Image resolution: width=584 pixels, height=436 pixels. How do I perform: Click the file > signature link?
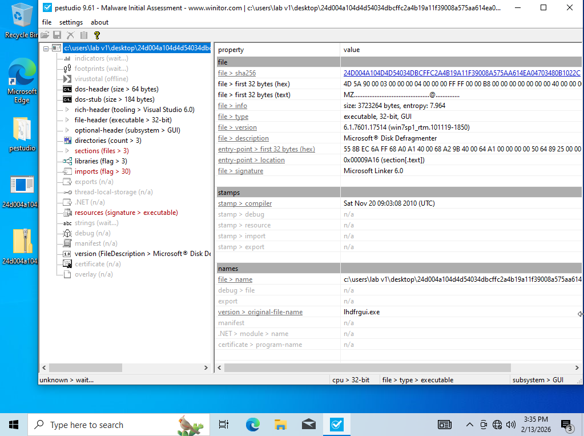(240, 171)
